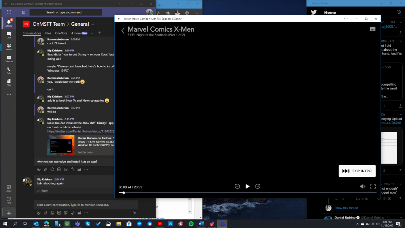405x228 pixels.
Task: Play the X-Men episode
Action: [248, 186]
